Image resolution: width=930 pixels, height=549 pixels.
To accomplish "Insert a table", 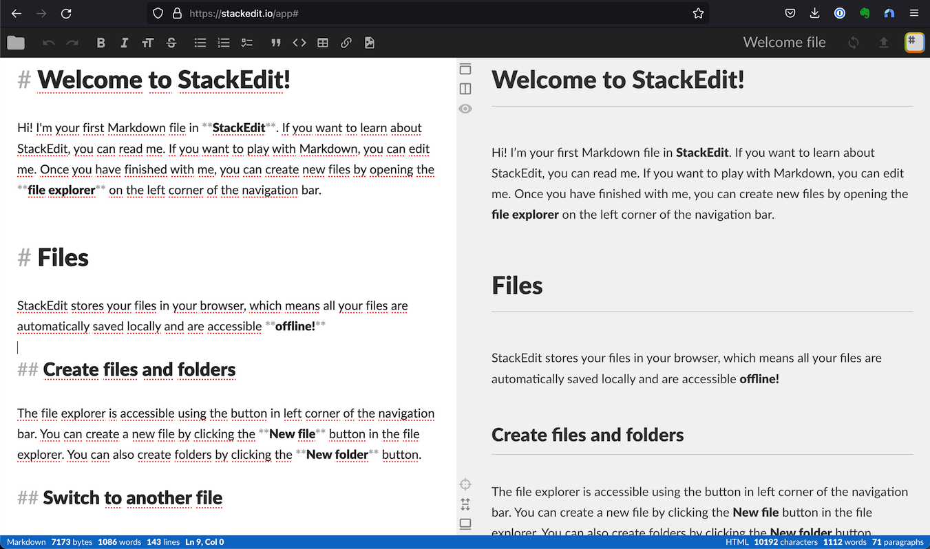I will 323,43.
